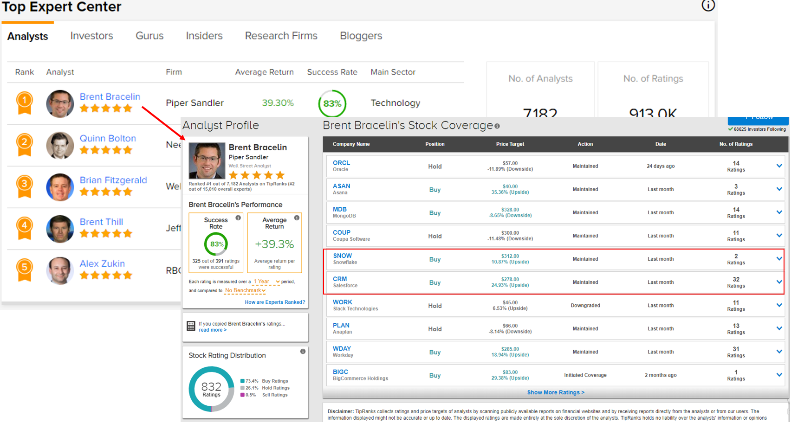791x423 pixels.
Task: Open the No Benchmark dropdown
Action: [245, 290]
